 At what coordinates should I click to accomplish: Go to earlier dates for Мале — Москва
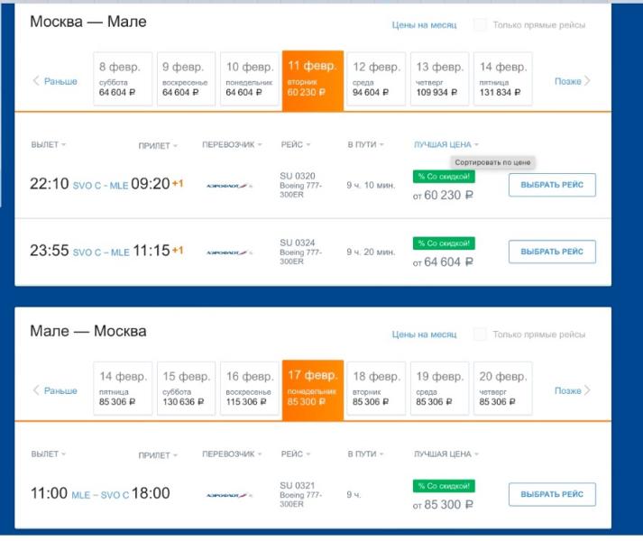(55, 390)
